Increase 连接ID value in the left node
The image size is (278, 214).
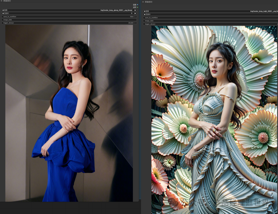[x=135, y=13]
